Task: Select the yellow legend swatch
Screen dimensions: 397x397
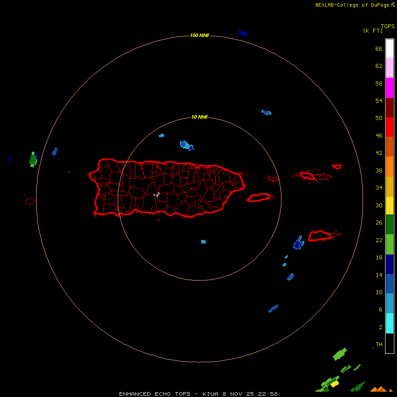Action: pos(390,205)
